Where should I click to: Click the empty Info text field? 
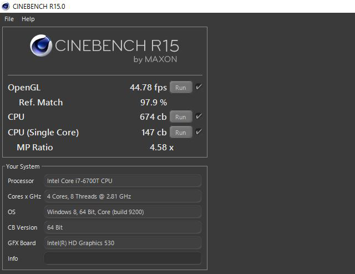click(123, 258)
